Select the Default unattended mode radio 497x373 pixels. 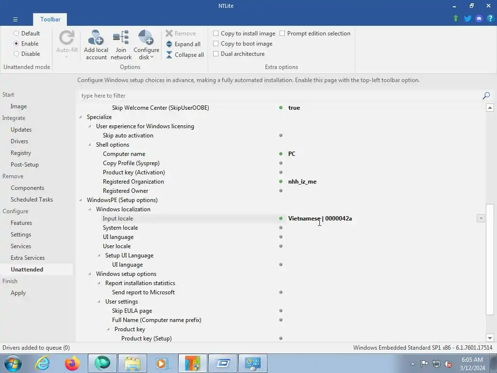pos(16,34)
